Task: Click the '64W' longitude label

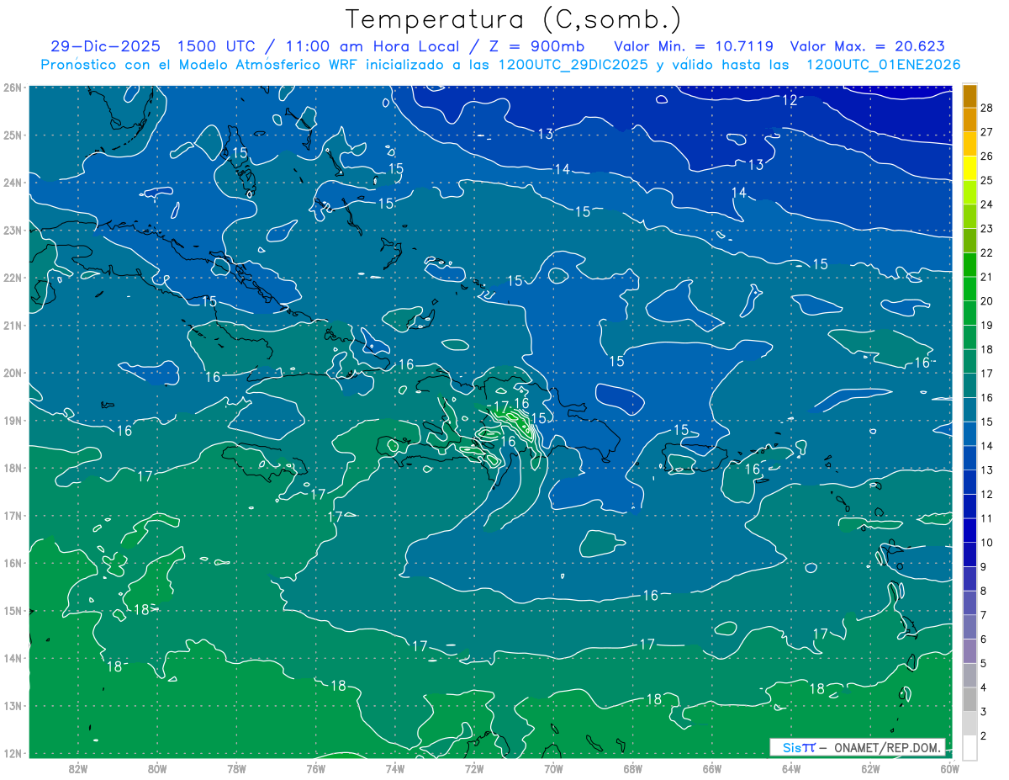Action: tap(791, 768)
